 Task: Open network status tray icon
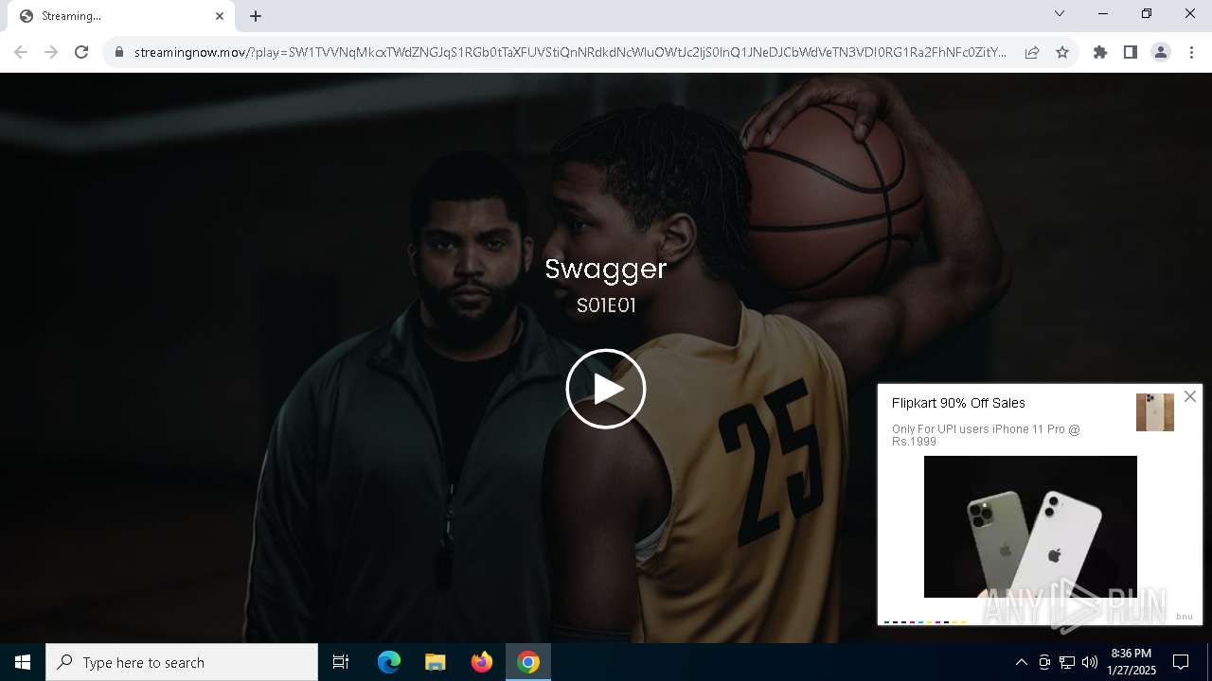click(x=1067, y=662)
